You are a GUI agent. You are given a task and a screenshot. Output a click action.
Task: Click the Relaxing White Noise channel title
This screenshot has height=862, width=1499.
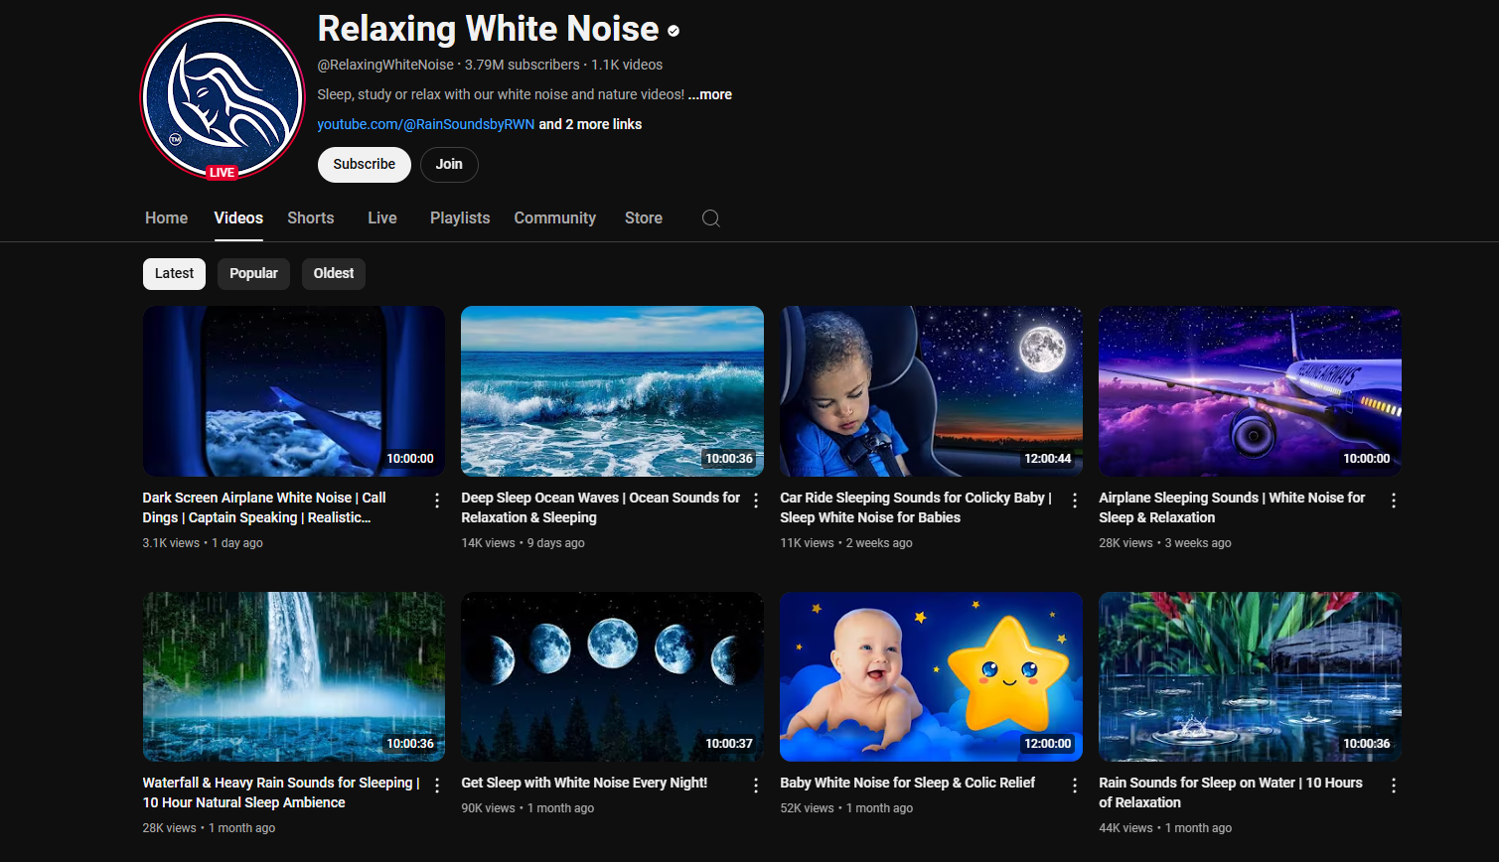click(x=488, y=29)
